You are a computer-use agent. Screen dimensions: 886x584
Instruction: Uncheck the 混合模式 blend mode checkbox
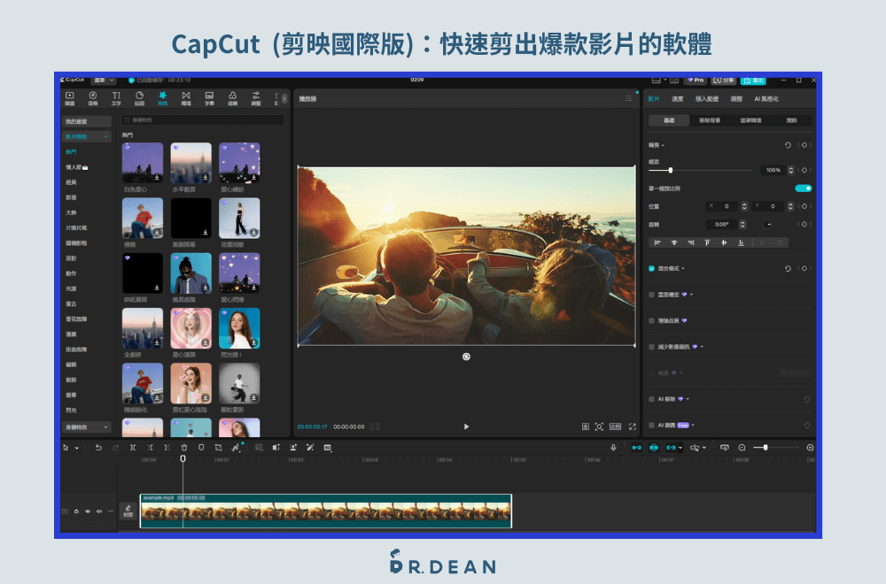[652, 269]
